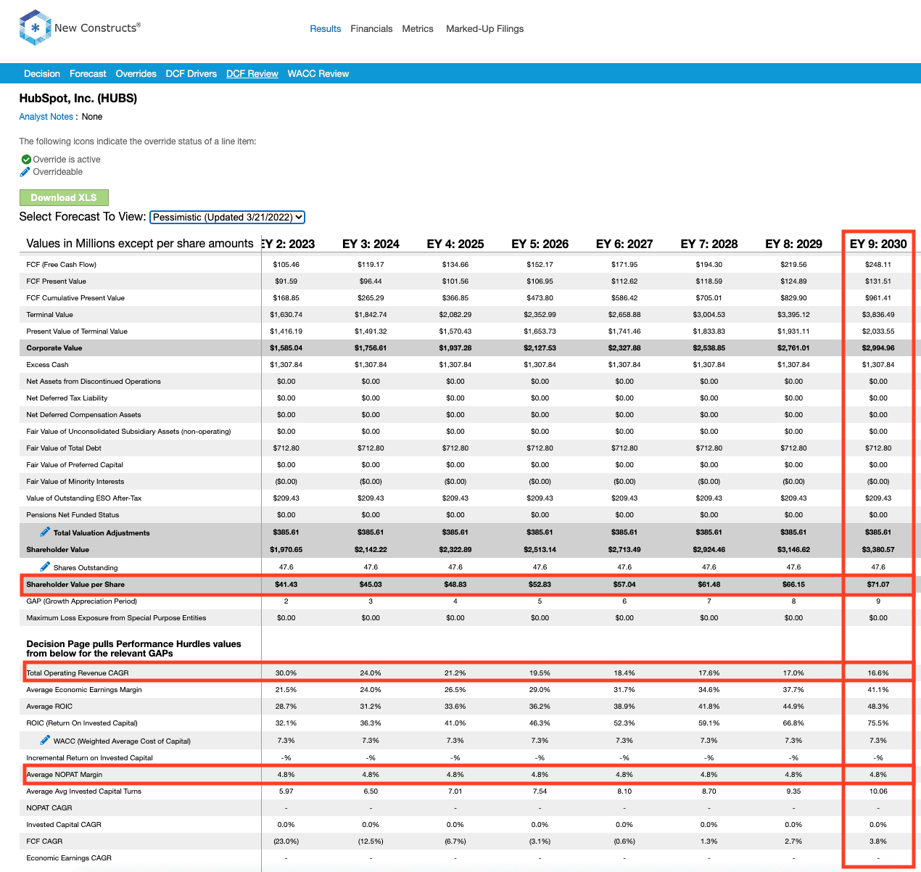The height and width of the screenshot is (872, 921).
Task: Click the Total Operating Revenue CAGR row label
Action: pyautogui.click(x=78, y=673)
